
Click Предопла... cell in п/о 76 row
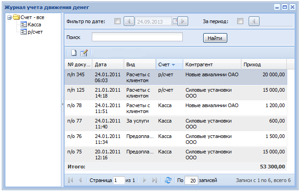140,137
